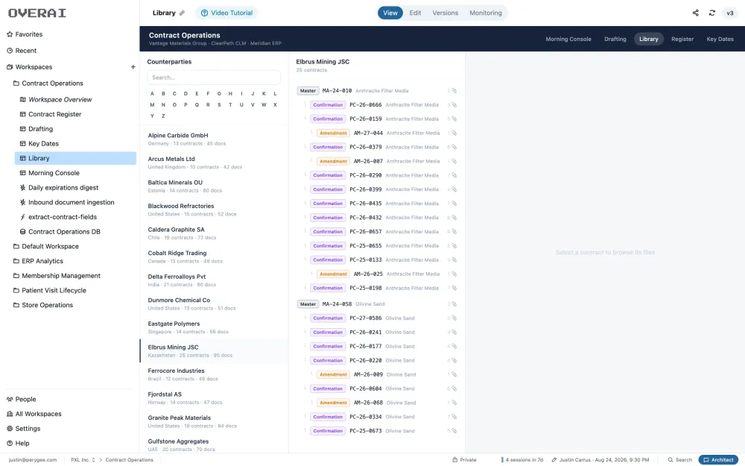Open the Daily expirations digest automation
Screen dimensions: 745x466
(63, 187)
